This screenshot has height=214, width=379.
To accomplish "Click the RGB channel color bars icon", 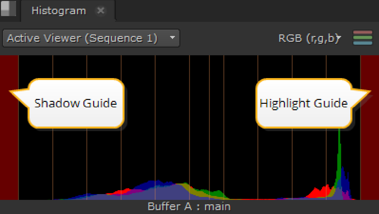I will pos(362,38).
